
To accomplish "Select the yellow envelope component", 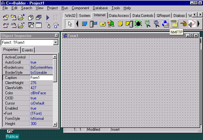I will tap(103, 24).
